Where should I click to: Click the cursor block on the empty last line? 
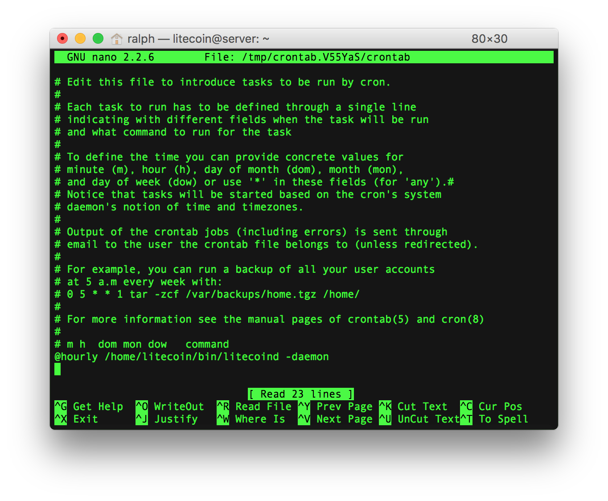click(58, 369)
